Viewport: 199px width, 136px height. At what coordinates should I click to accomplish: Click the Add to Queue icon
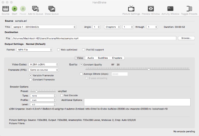pos(35,9)
